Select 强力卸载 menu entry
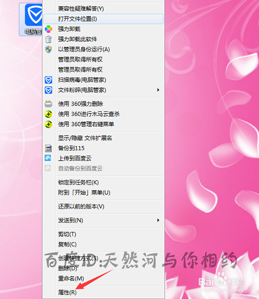Screen dimensions: 259x299 point(104,29)
